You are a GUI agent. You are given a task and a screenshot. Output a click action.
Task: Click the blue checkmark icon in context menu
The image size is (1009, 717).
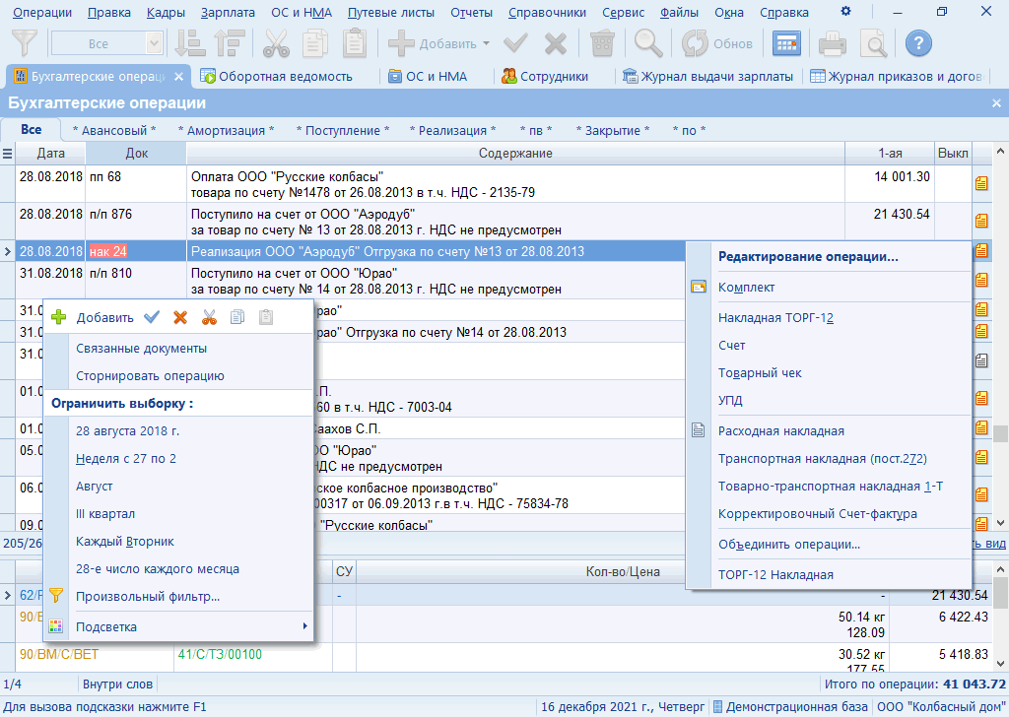coord(152,317)
